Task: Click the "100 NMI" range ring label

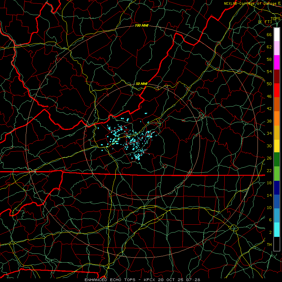Action: click(142, 26)
